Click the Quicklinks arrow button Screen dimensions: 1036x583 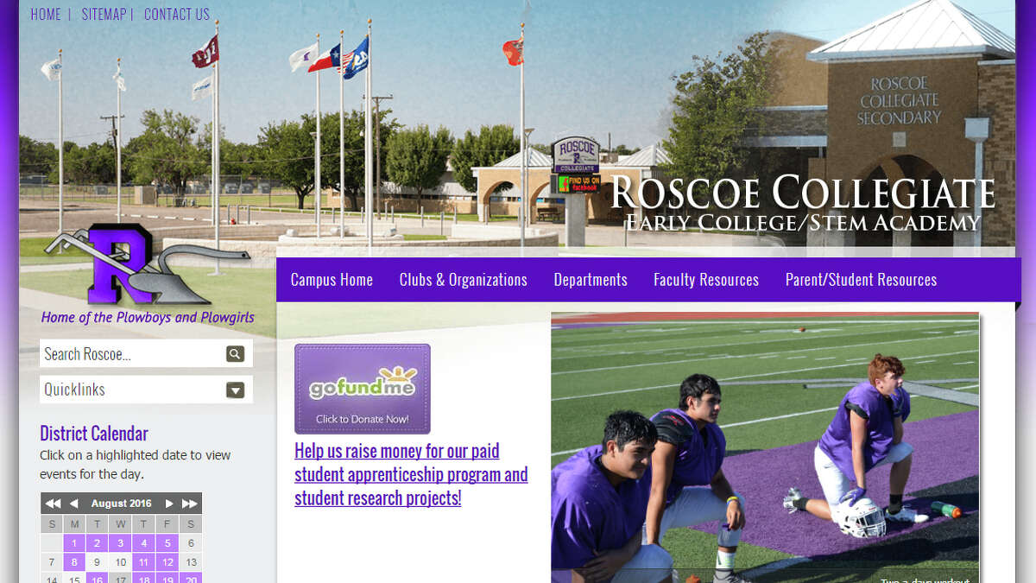(235, 389)
